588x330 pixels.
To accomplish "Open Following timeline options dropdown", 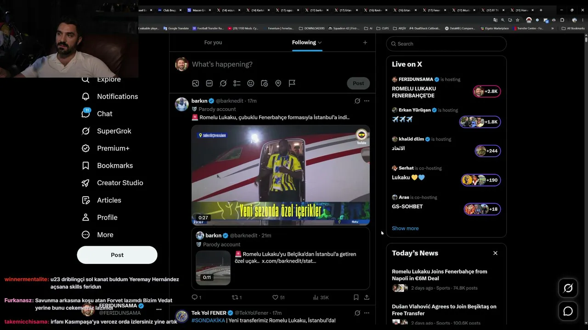I will click(x=320, y=43).
